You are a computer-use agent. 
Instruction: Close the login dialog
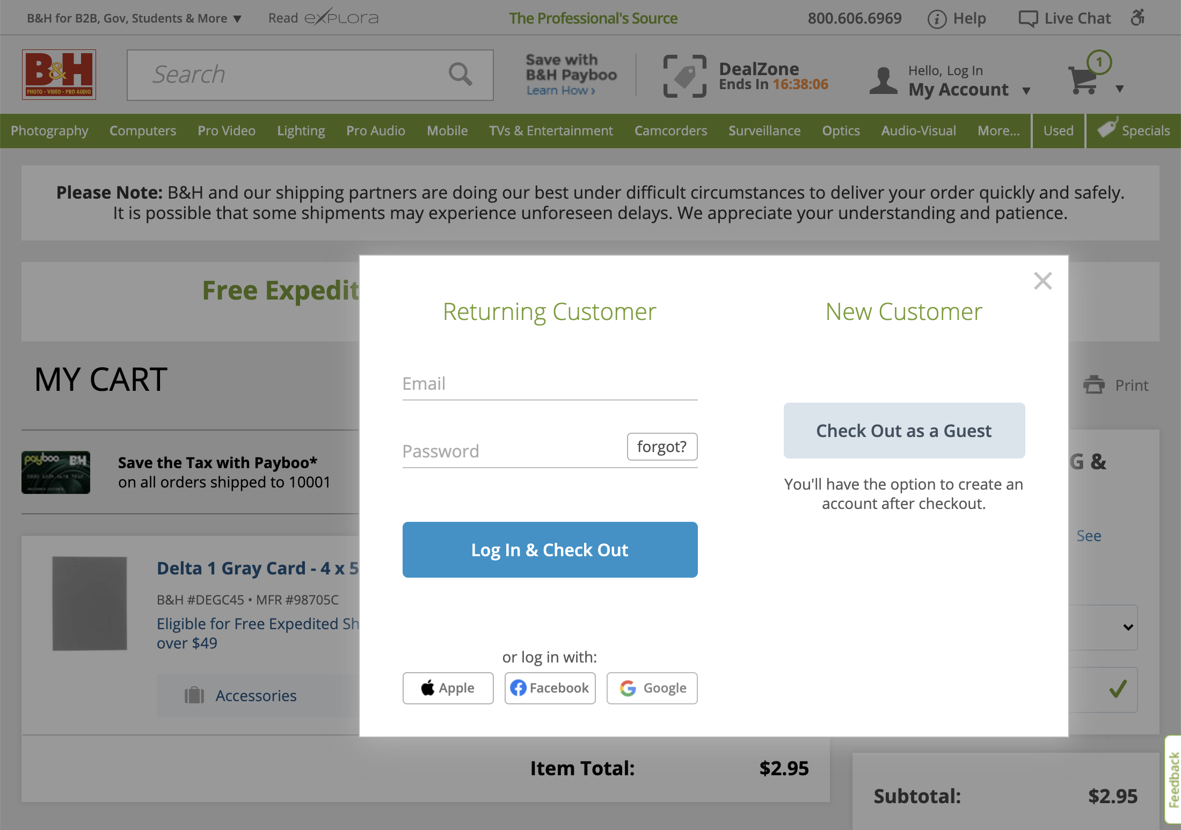coord(1043,281)
